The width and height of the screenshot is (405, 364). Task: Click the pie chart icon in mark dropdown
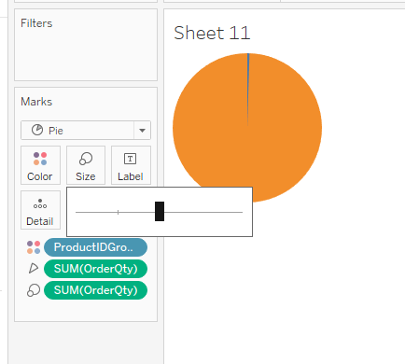[37, 130]
